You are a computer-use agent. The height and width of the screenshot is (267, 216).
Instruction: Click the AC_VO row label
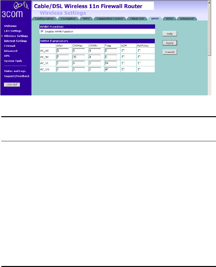pyautogui.click(x=45, y=70)
